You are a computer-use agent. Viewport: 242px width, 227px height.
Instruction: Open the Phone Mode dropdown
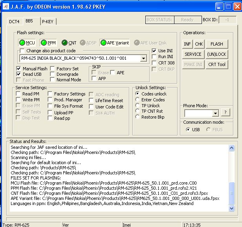(215, 113)
